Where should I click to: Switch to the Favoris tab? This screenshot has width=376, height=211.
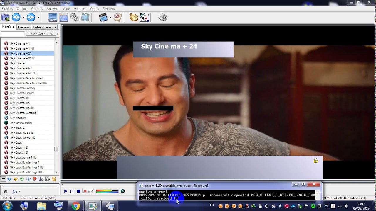(23, 27)
